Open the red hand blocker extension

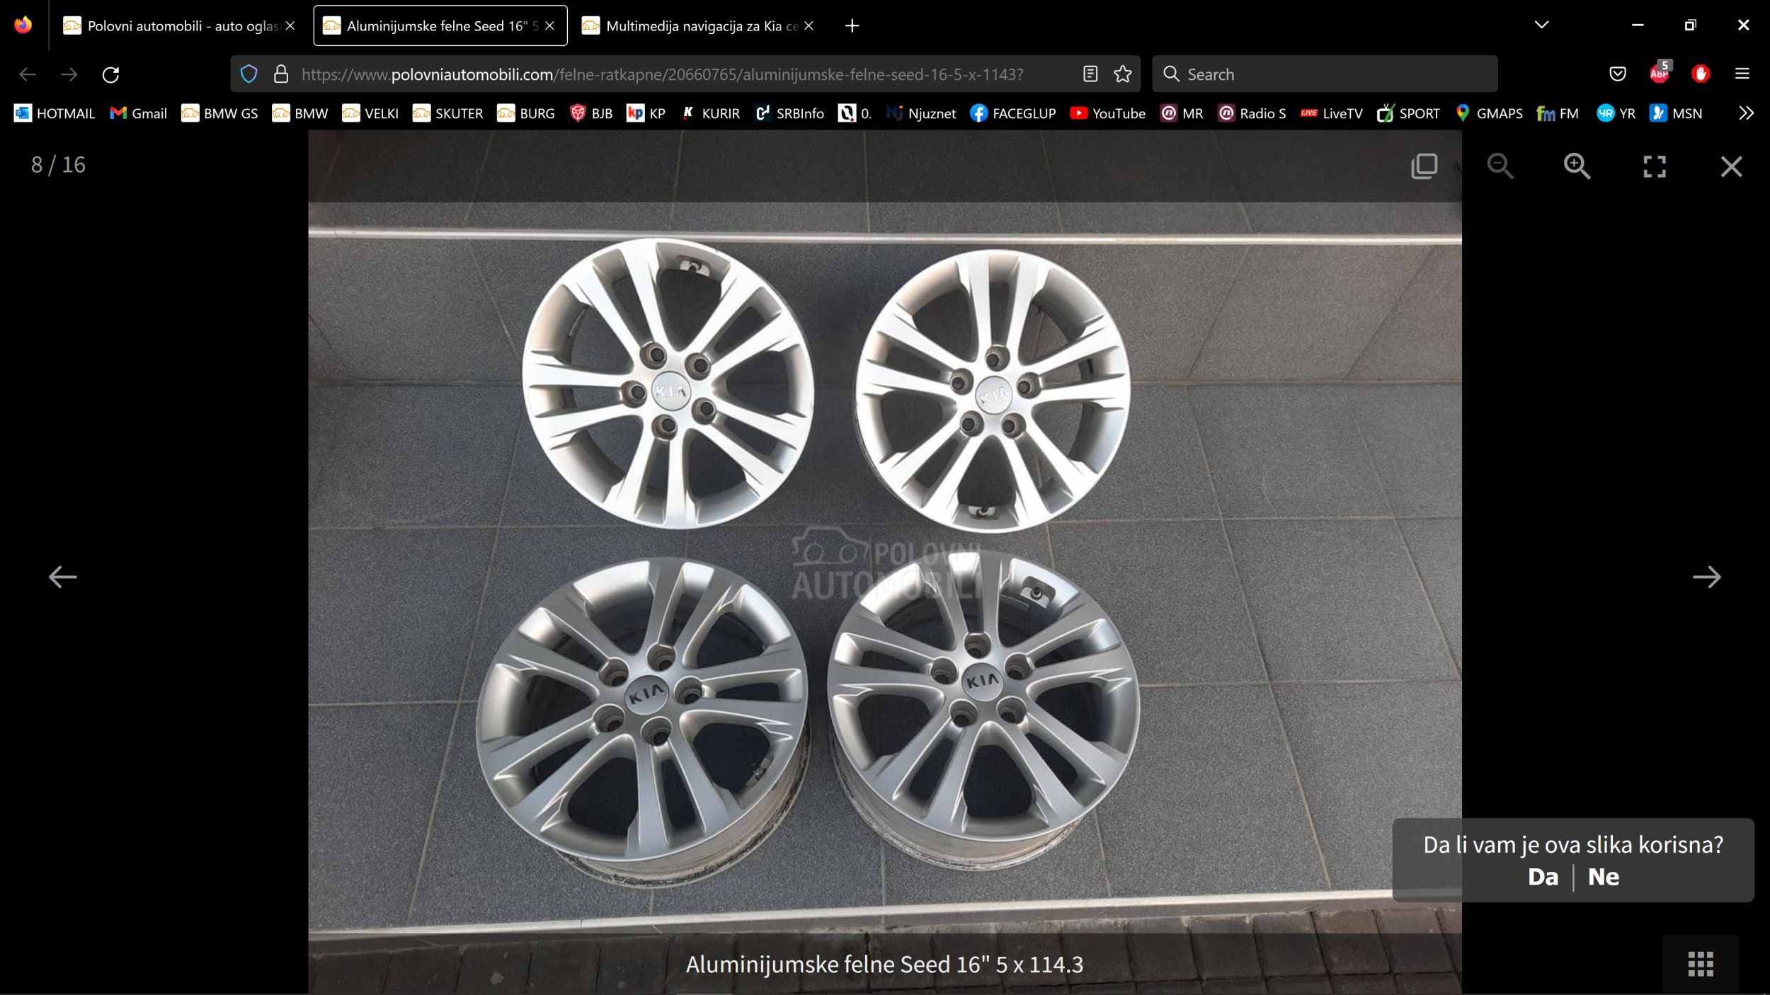pyautogui.click(x=1701, y=74)
